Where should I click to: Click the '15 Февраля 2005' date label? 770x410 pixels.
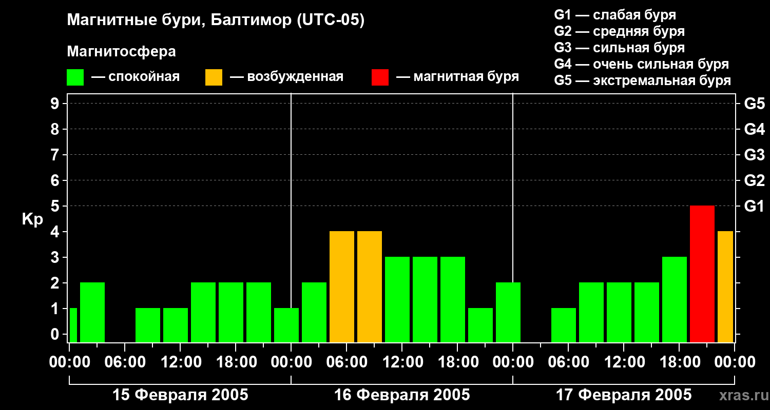pyautogui.click(x=180, y=395)
